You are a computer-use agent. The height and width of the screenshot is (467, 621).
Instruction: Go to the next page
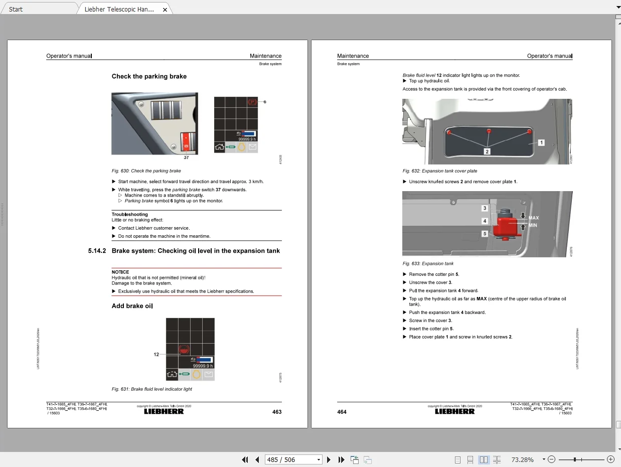point(329,459)
